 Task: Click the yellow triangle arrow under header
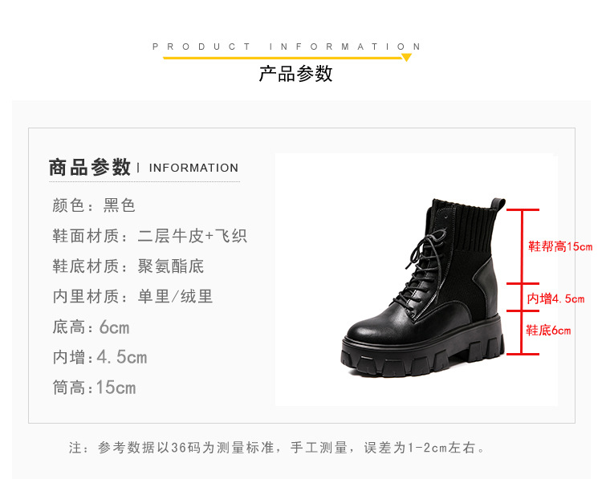[406, 58]
